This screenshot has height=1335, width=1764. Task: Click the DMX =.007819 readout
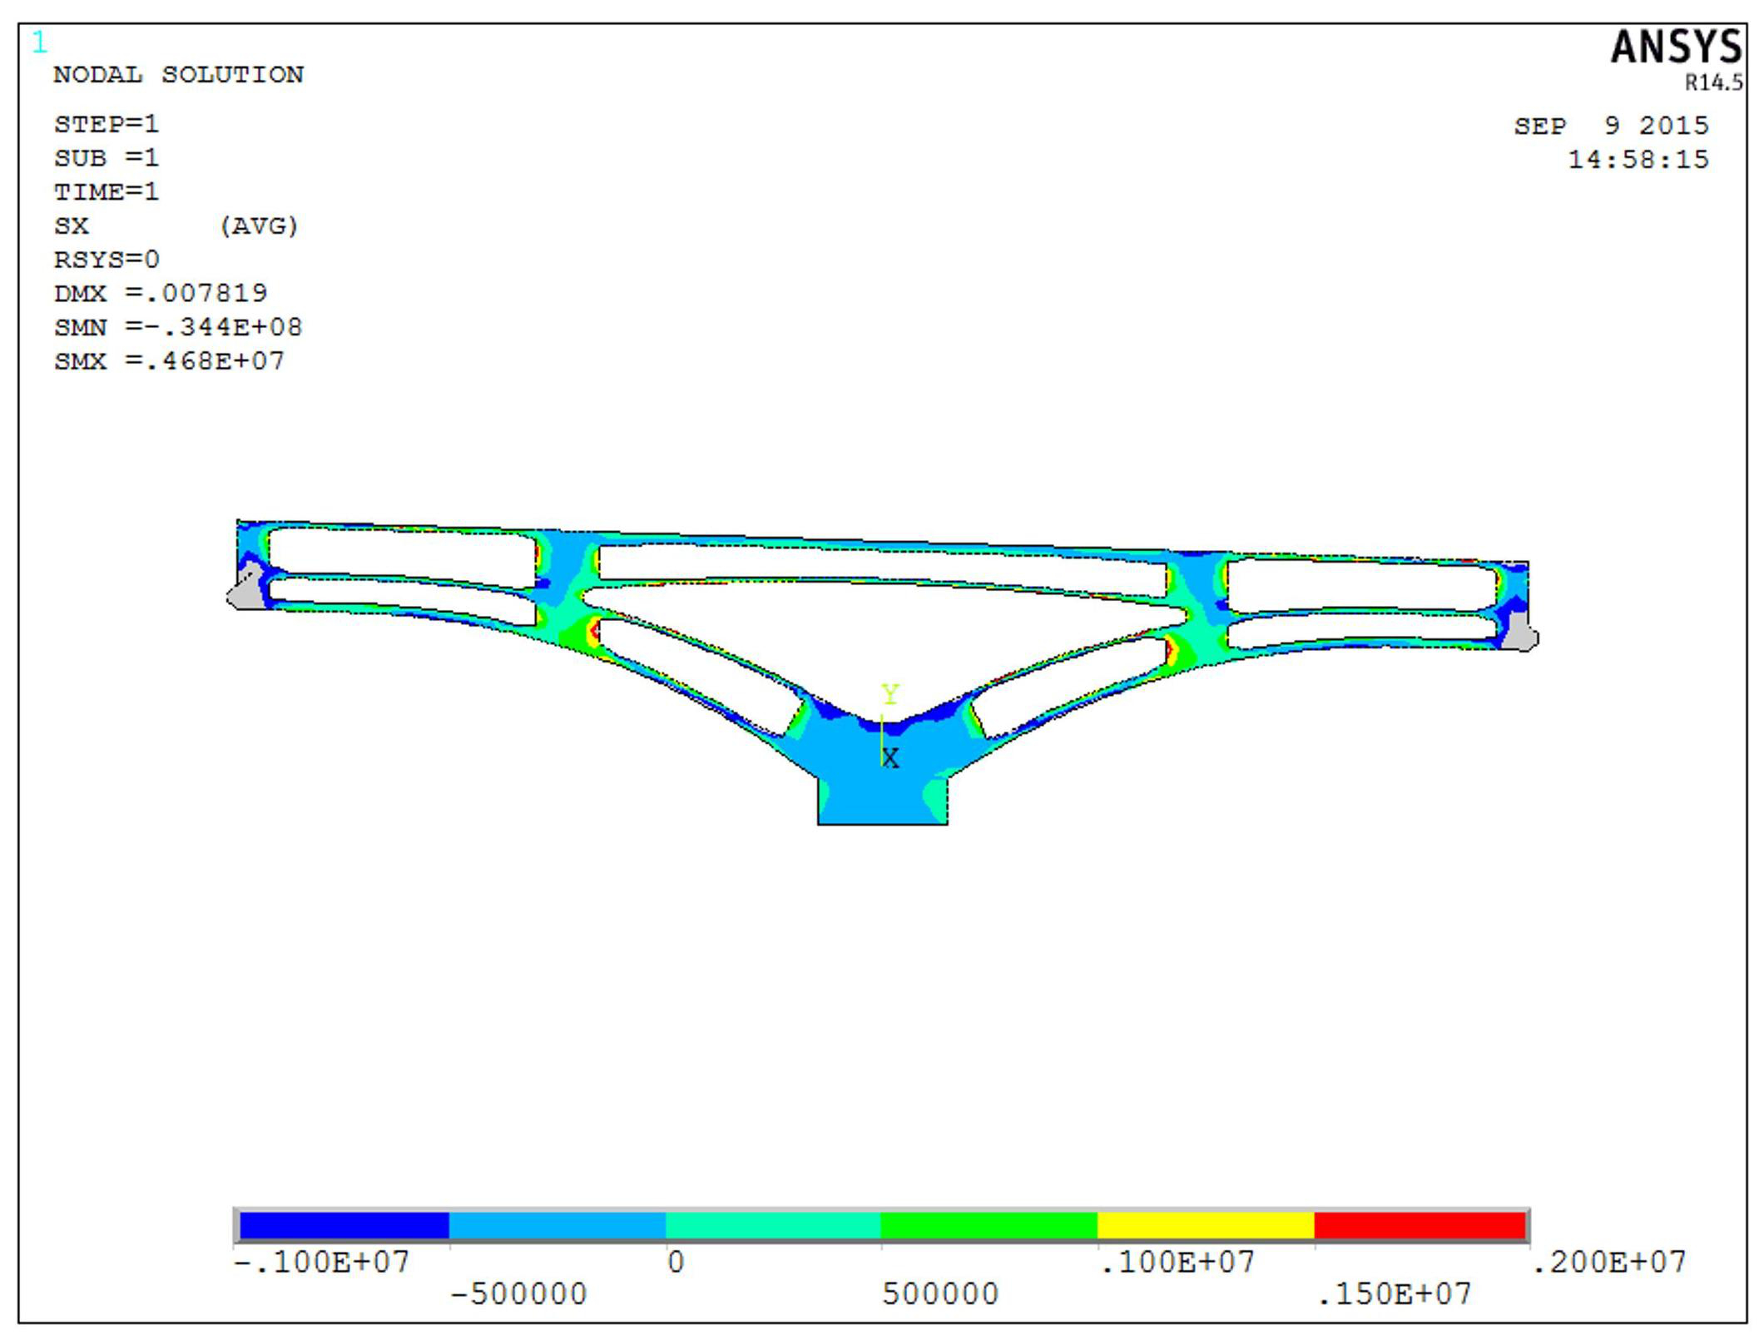160,293
